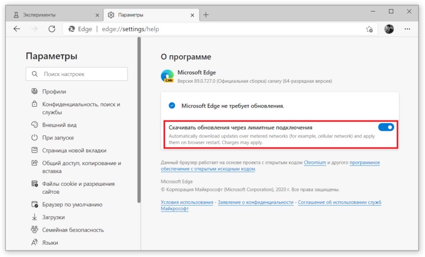The width and height of the screenshot is (425, 257).
Task: Toggle Скачивать обновления через лимитные подключения switch
Action: [x=386, y=127]
